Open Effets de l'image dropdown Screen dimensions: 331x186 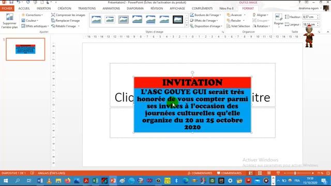(204, 21)
